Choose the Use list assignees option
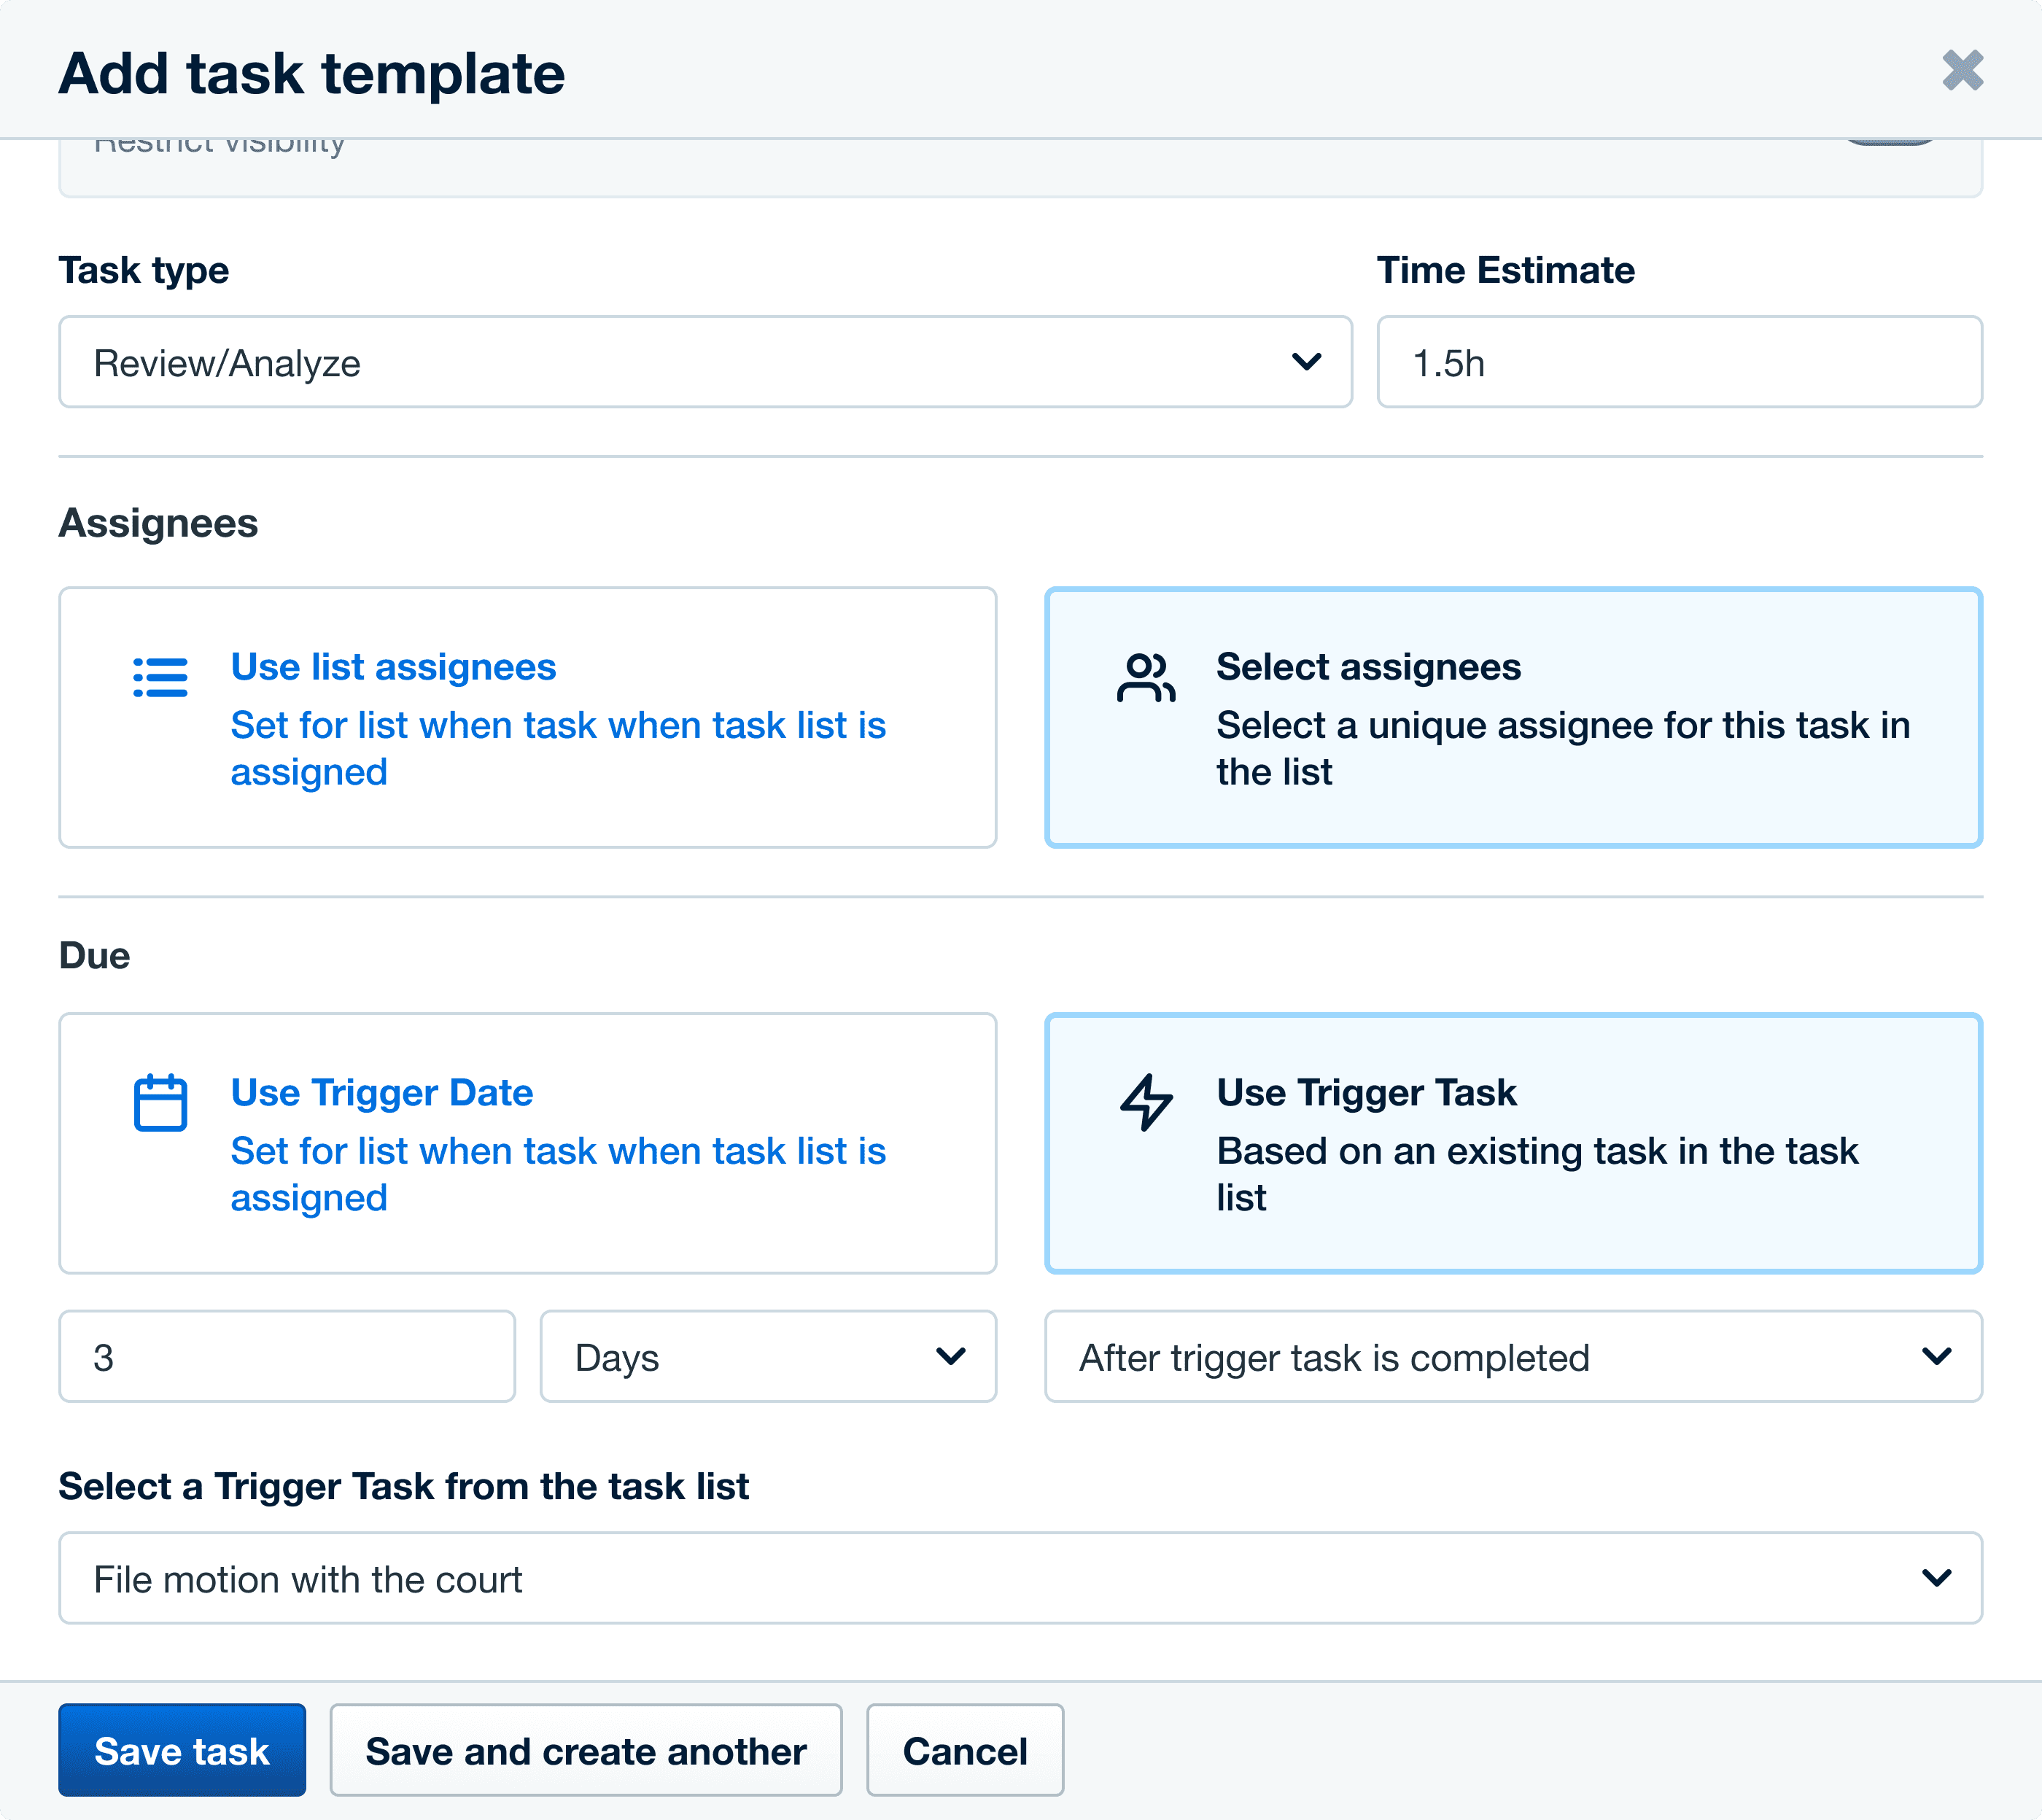This screenshot has width=2042, height=1820. tap(527, 717)
